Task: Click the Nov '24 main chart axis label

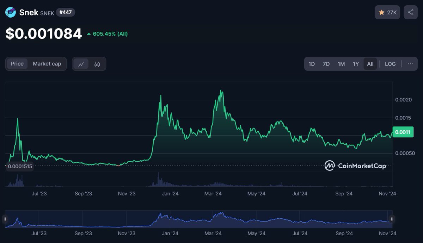Action: coord(388,194)
